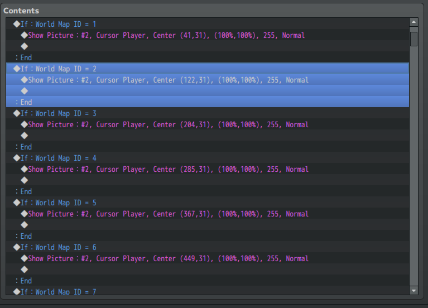This screenshot has width=428, height=308.
Task: Click the scroll up arrow of Contents list
Action: (x=413, y=22)
